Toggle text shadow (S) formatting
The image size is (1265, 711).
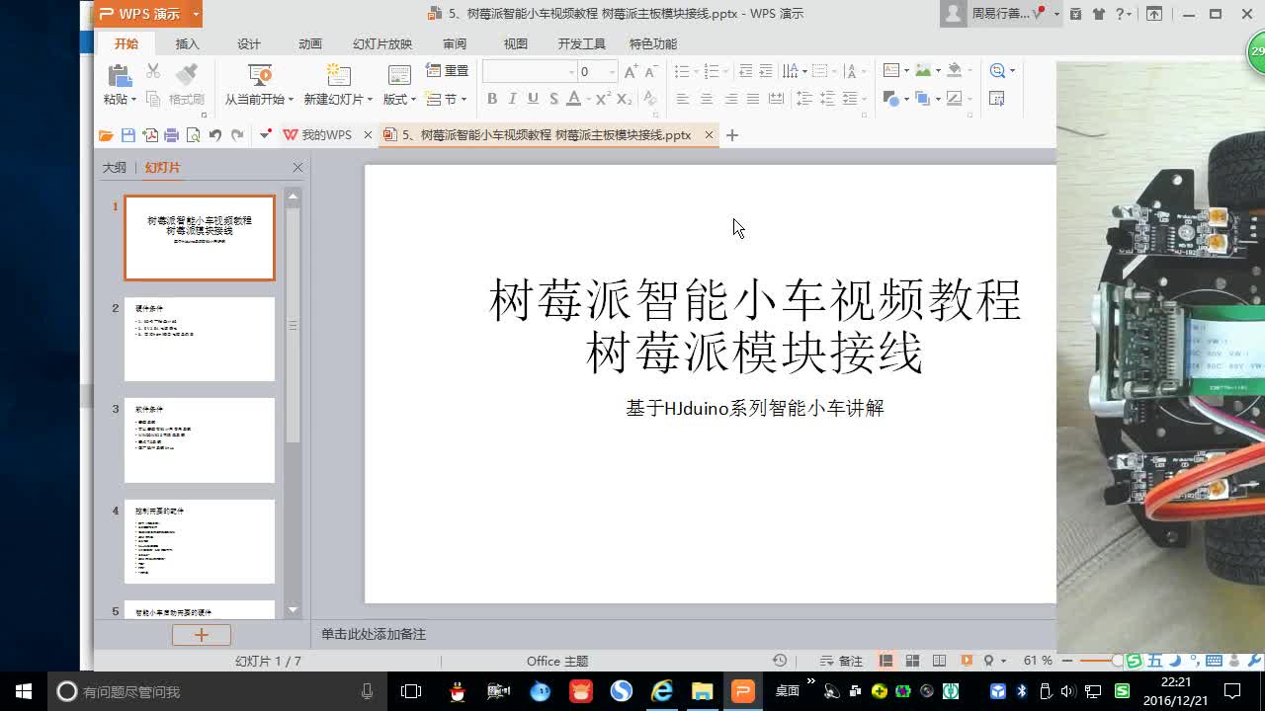(553, 99)
